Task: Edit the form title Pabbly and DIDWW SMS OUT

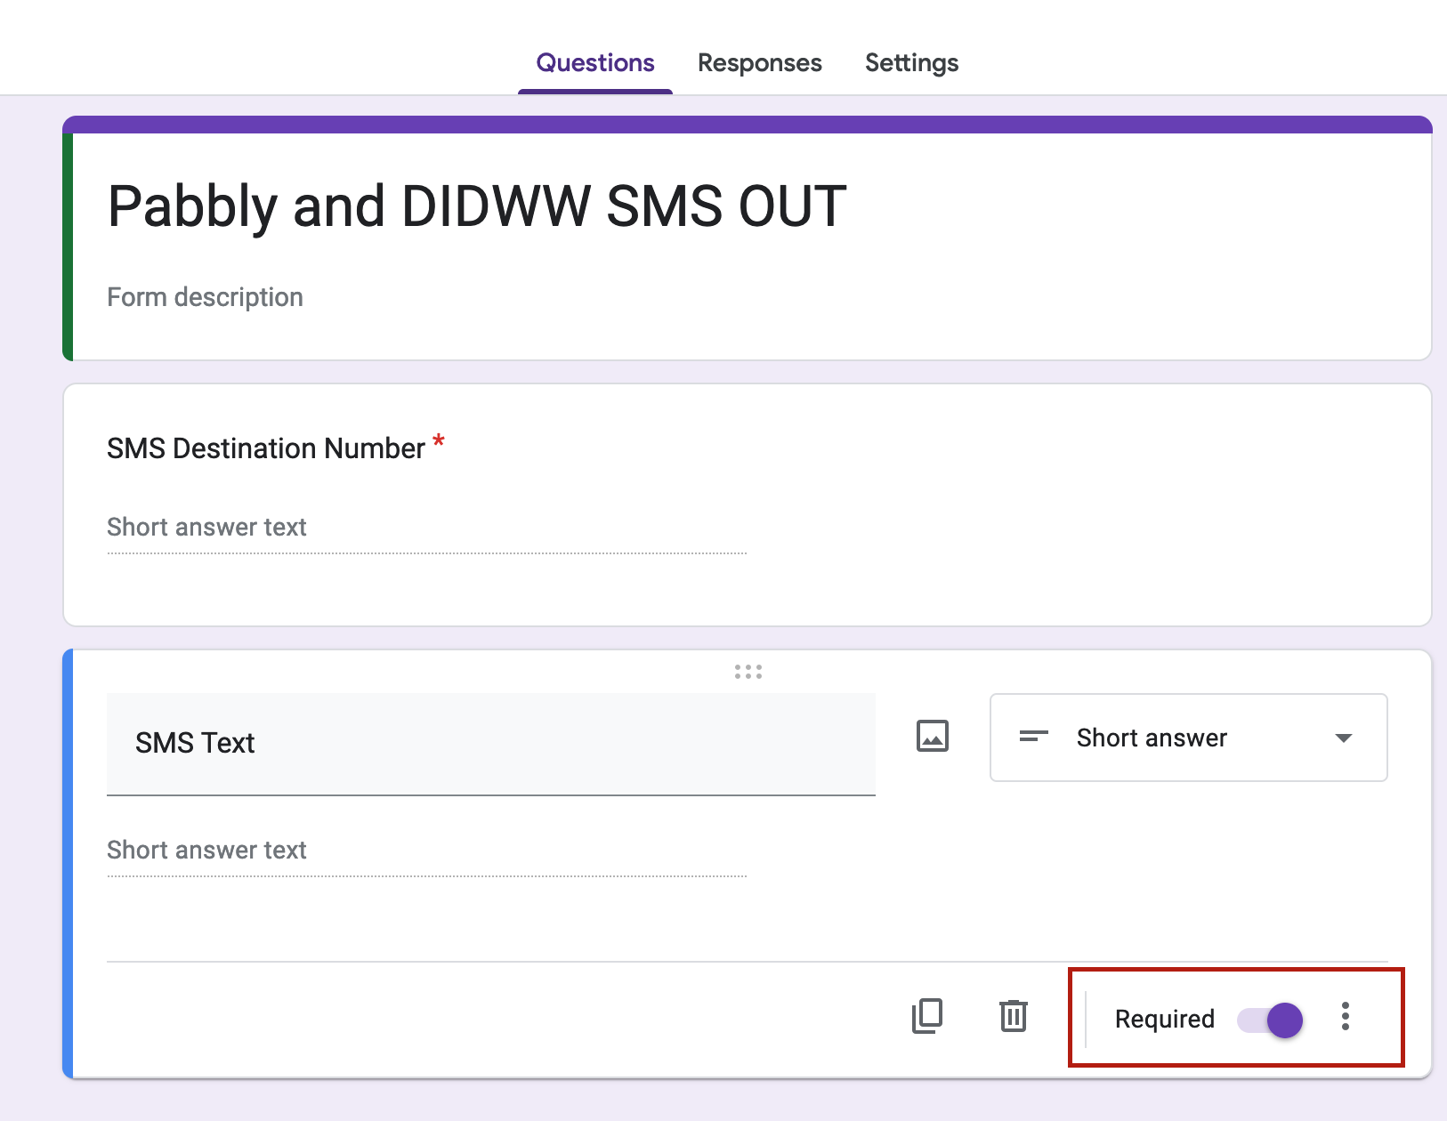Action: (477, 206)
